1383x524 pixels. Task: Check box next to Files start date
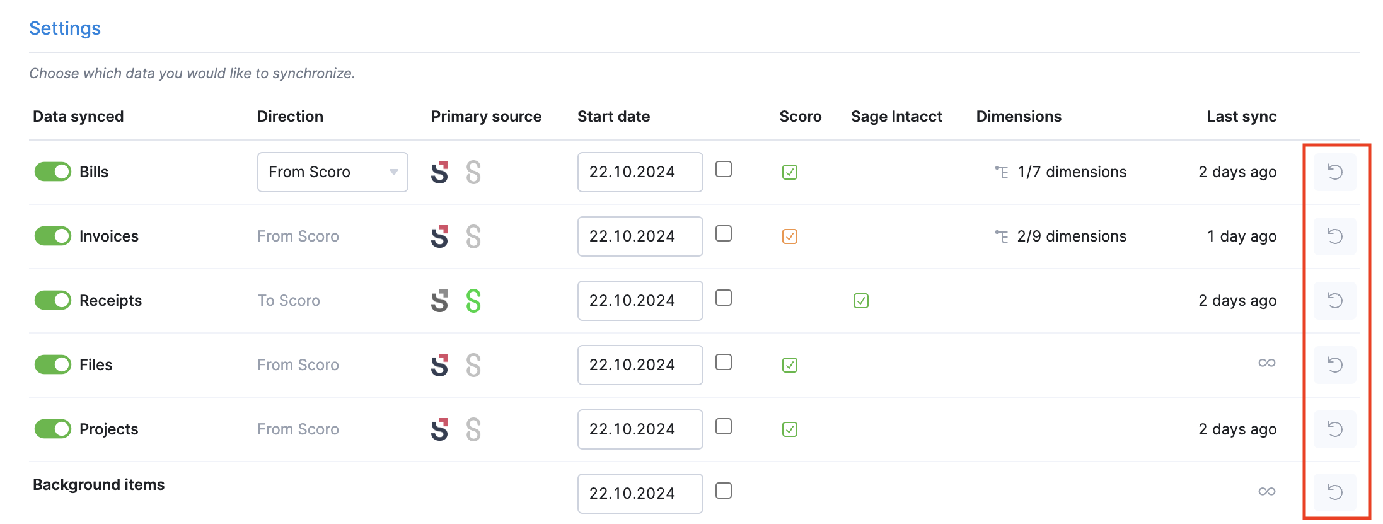(724, 362)
